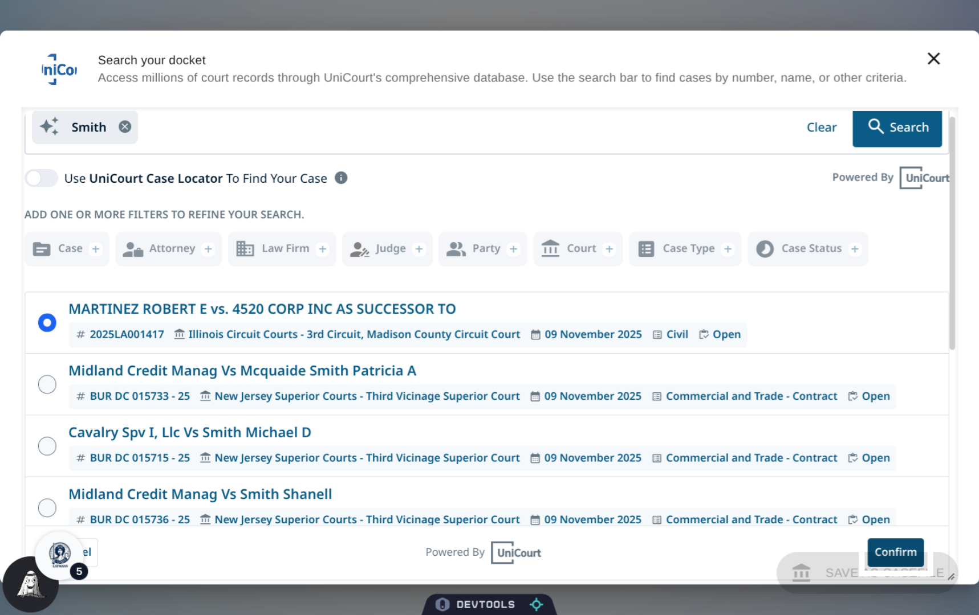
Task: Click the UniCourt logo next to the Case Locator row
Action: [x=924, y=178]
